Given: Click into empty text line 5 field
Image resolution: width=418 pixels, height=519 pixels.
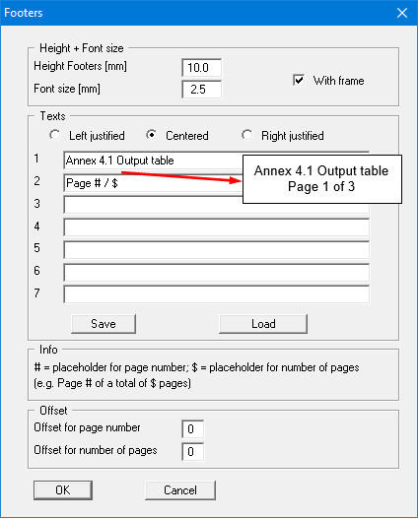Looking at the screenshot, I should [x=217, y=249].
